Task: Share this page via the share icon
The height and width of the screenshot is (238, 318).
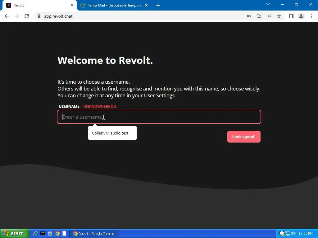Action: [x=269, y=16]
